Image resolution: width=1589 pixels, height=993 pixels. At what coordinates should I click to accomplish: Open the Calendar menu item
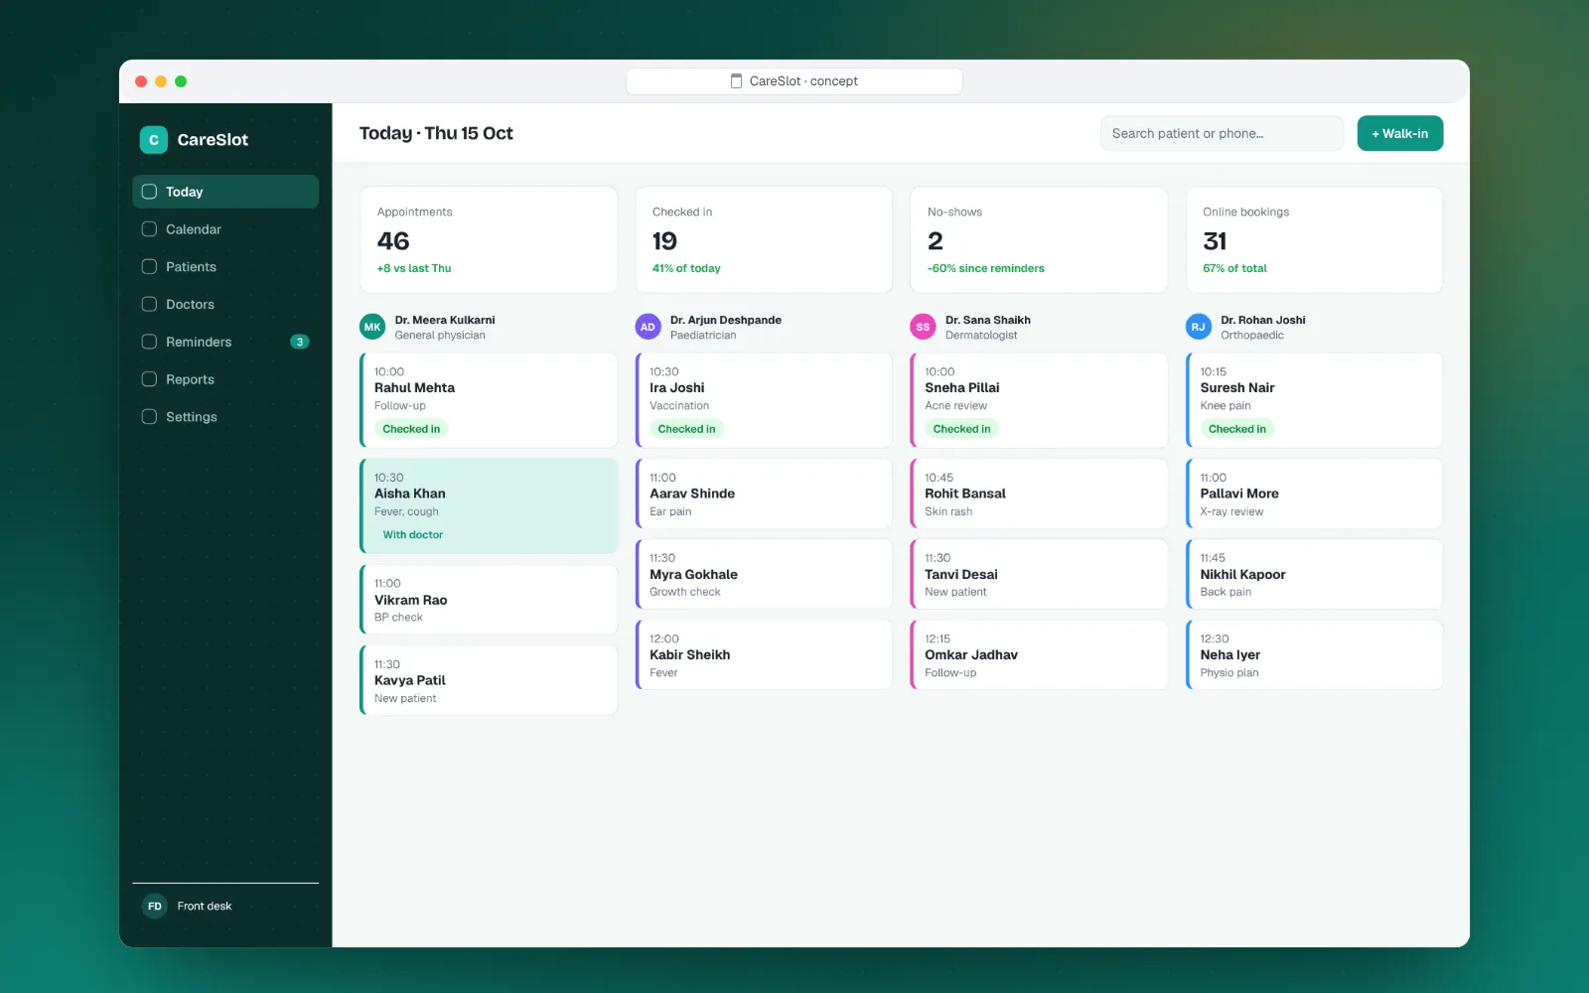[x=225, y=229]
